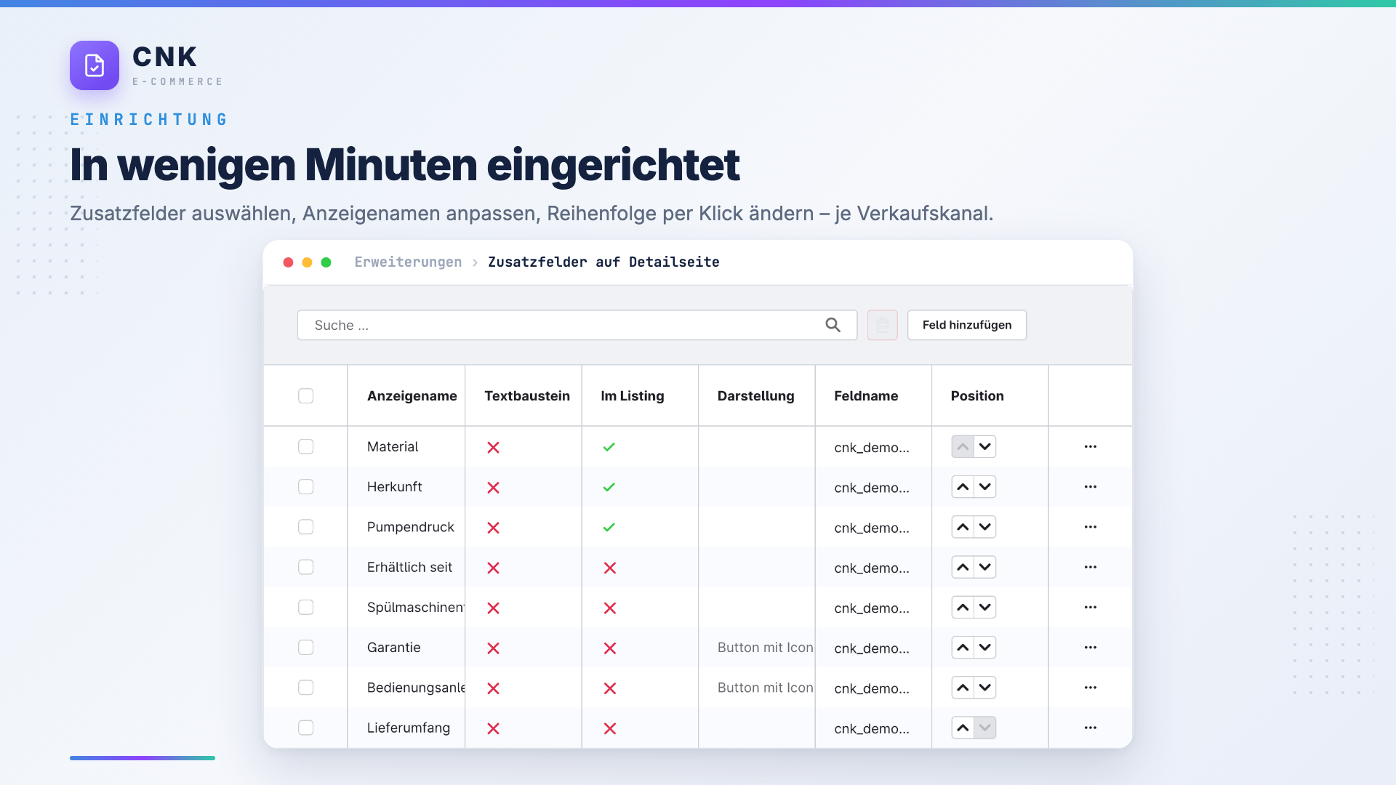Click Button mit Icon in Bedienungsanleitung row

[x=765, y=687]
